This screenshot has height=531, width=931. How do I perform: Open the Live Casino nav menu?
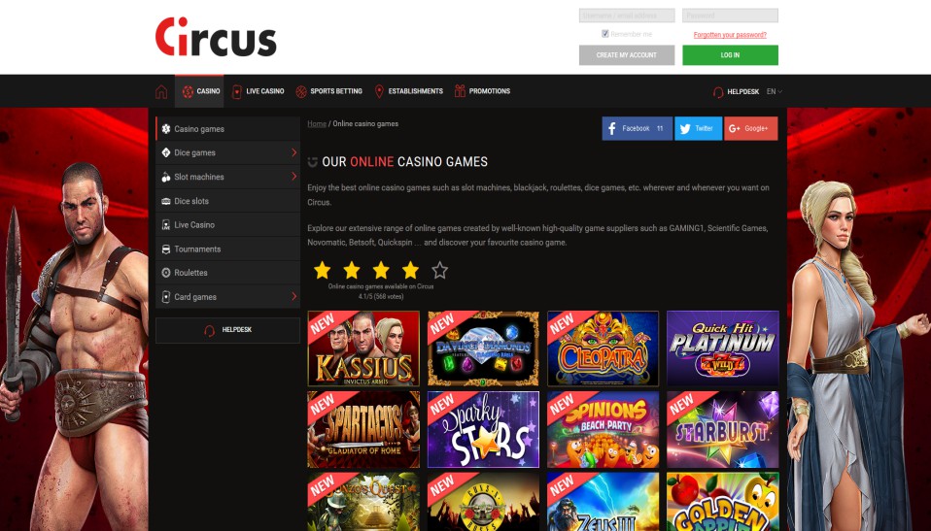click(258, 91)
